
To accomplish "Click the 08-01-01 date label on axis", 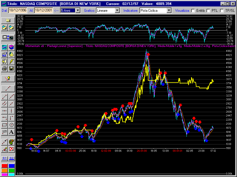I will click(x=177, y=151).
